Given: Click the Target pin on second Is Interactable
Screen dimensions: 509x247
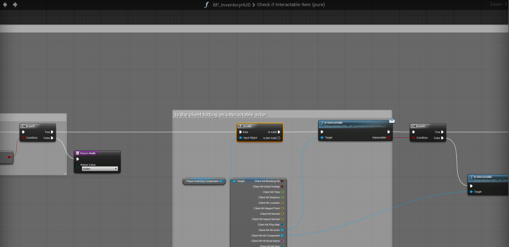Looking at the screenshot, I should pyautogui.click(x=471, y=192).
